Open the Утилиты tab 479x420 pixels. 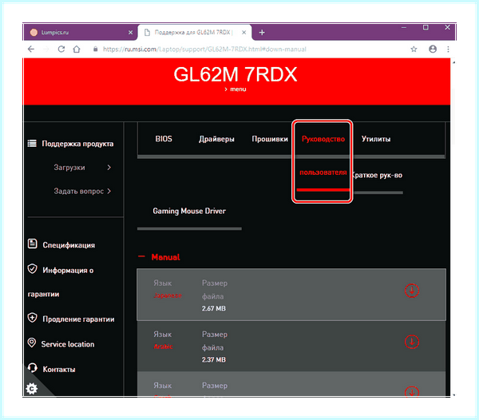(376, 139)
